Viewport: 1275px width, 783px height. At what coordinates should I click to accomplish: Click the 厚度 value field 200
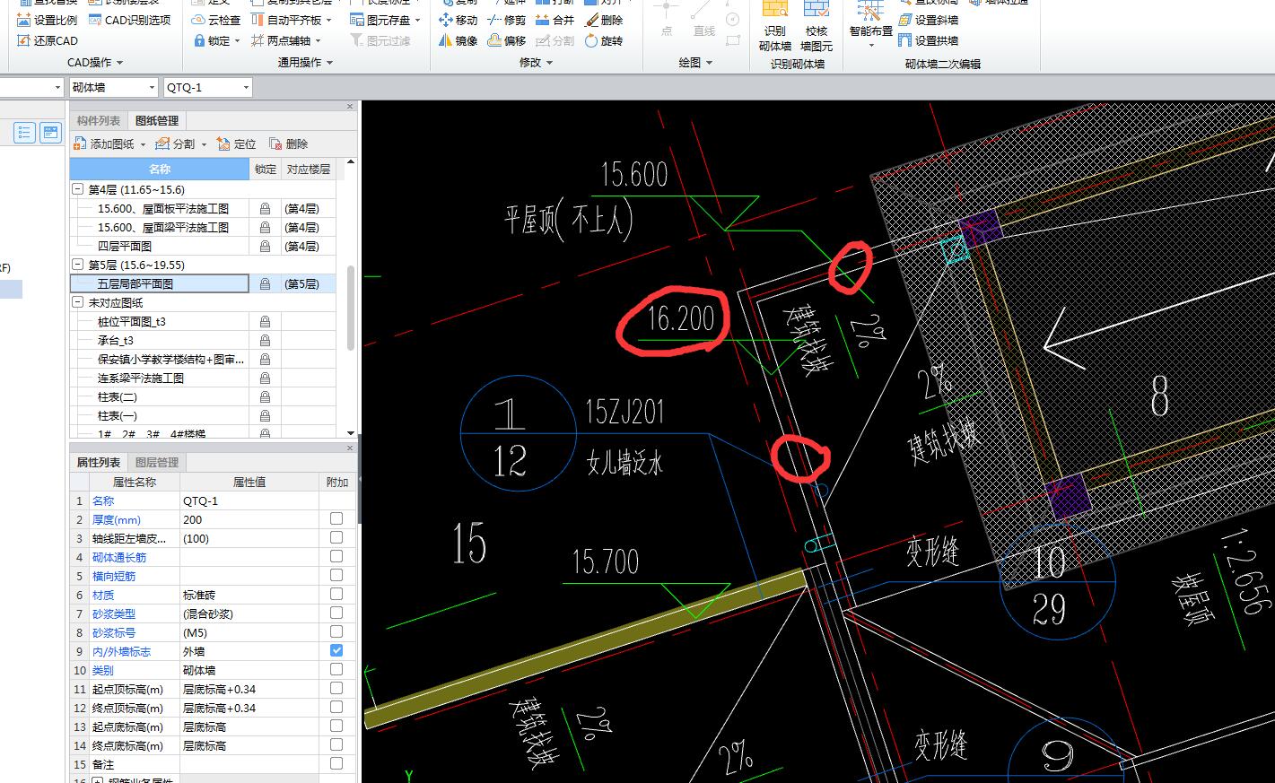(249, 519)
